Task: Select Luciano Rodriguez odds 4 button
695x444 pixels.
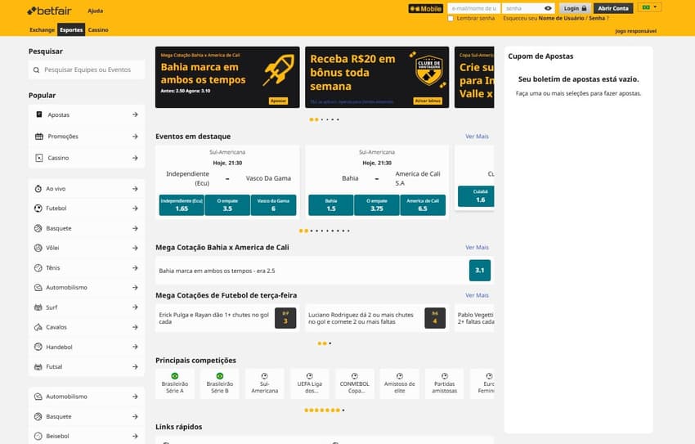Action: click(x=435, y=318)
